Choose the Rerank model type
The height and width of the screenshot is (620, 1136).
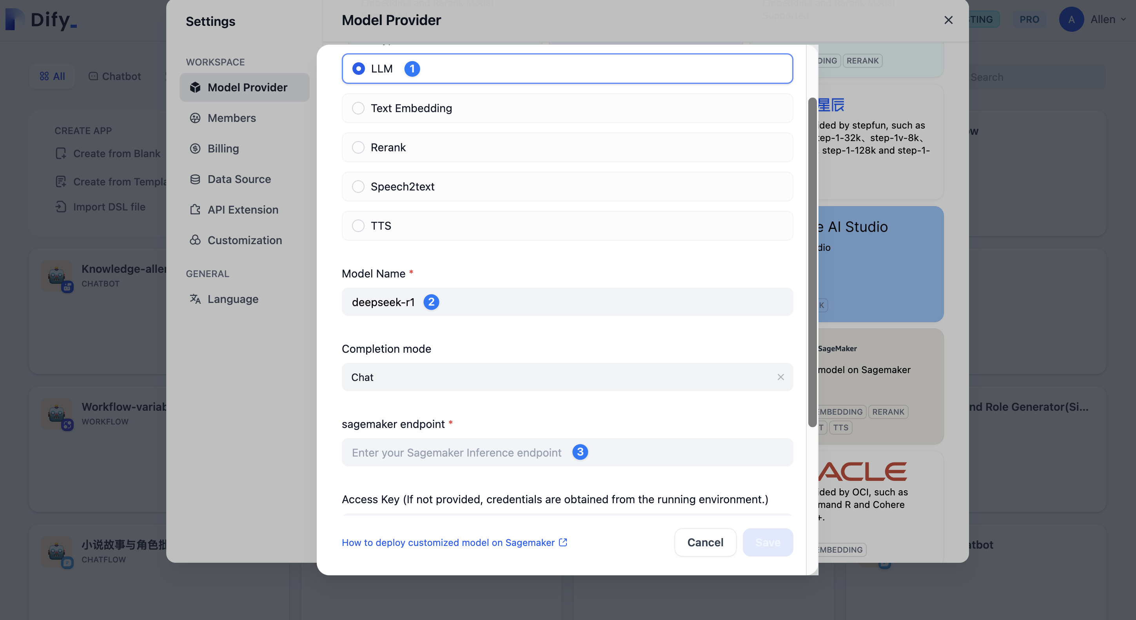pyautogui.click(x=567, y=147)
